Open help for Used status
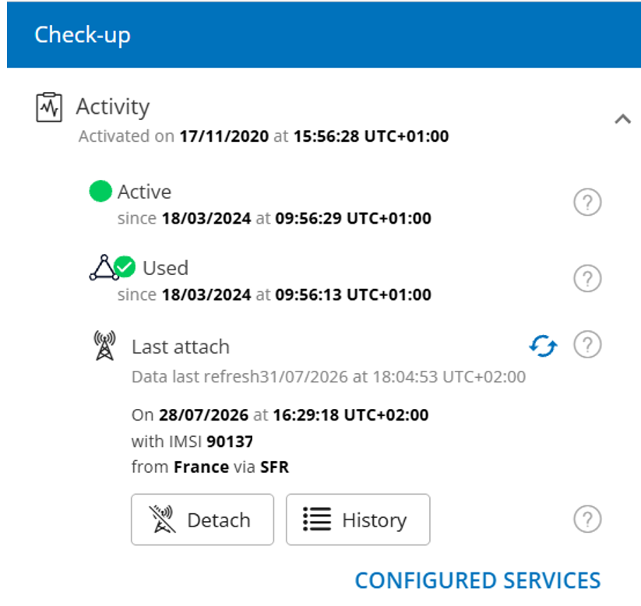 pos(587,279)
